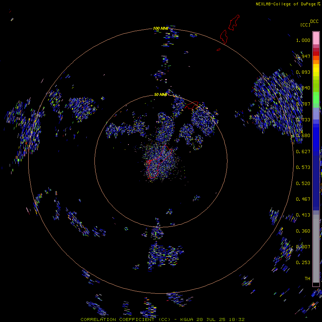Screen dimensions: 322x322
Task: Click the 0.253 scale value
Action: click(303, 263)
